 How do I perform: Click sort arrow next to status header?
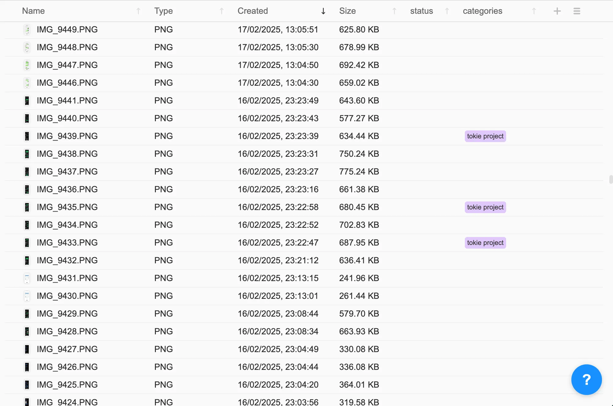tap(447, 11)
